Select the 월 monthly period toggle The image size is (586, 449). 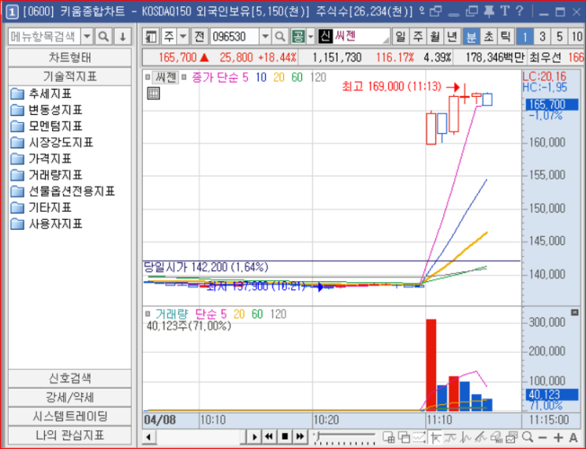click(435, 36)
